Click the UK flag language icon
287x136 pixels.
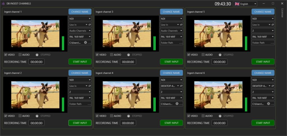coord(237,4)
